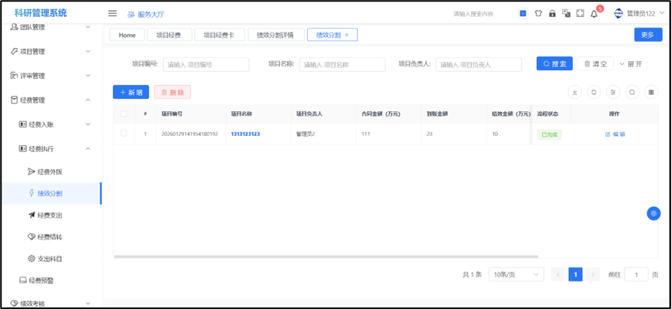Click the export download icon above table
This screenshot has width=671, height=309.
pyautogui.click(x=574, y=92)
